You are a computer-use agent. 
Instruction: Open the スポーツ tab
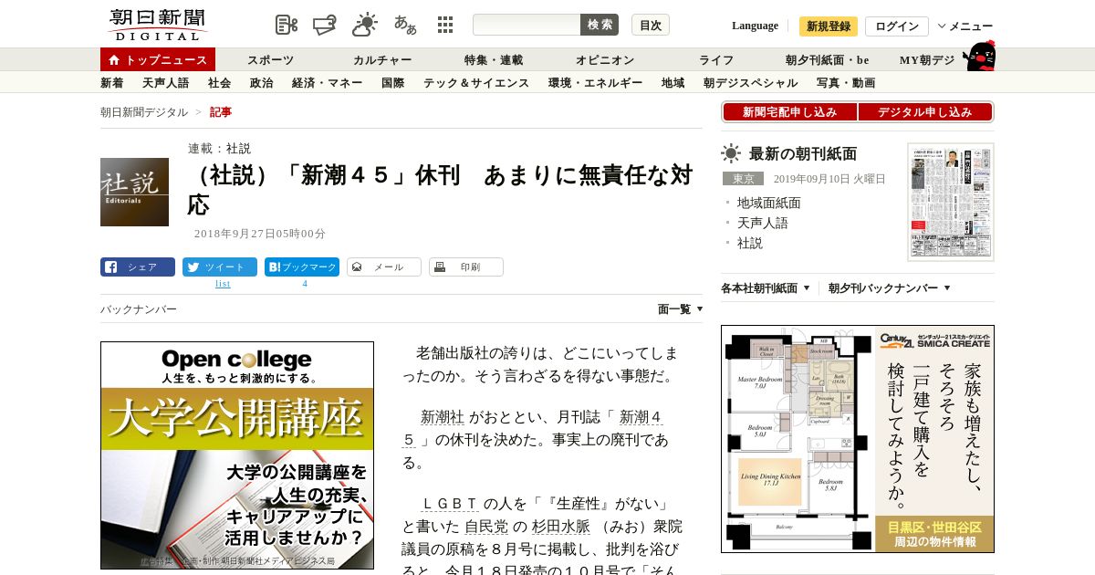point(271,60)
